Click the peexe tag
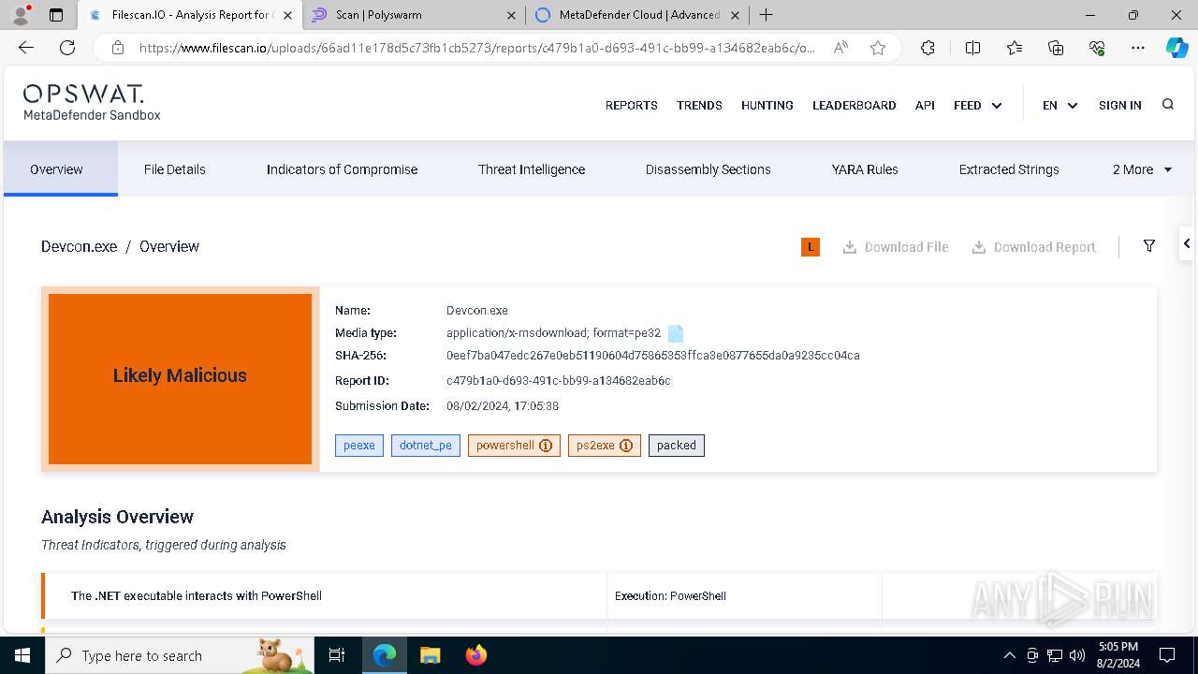This screenshot has width=1198, height=674. click(x=359, y=446)
